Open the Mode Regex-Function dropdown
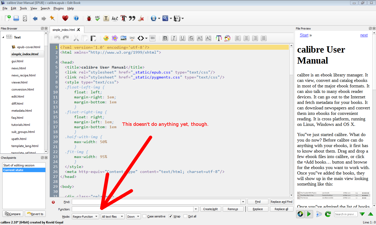The width and height of the screenshot is (376, 225). click(x=85, y=216)
